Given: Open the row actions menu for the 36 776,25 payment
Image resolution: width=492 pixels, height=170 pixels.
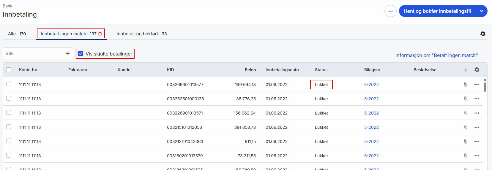Looking at the screenshot, I should click(x=477, y=99).
